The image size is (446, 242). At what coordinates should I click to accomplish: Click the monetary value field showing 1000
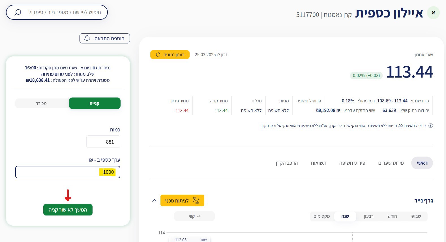point(68,172)
